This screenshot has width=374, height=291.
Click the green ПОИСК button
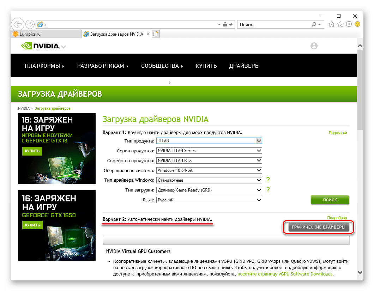click(x=330, y=200)
